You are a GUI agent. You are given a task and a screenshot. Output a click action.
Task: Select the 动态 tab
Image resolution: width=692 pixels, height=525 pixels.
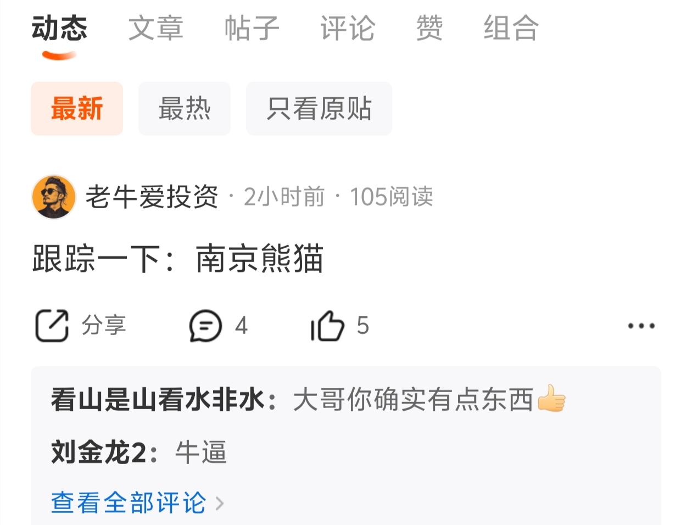click(x=59, y=28)
